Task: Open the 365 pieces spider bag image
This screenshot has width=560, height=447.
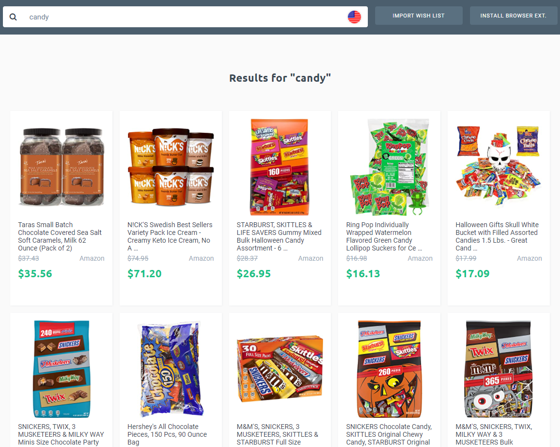Action: 499,369
